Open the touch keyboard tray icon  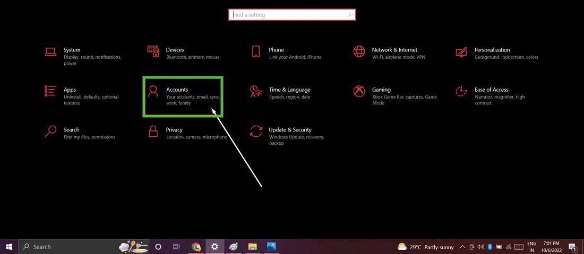(x=519, y=247)
